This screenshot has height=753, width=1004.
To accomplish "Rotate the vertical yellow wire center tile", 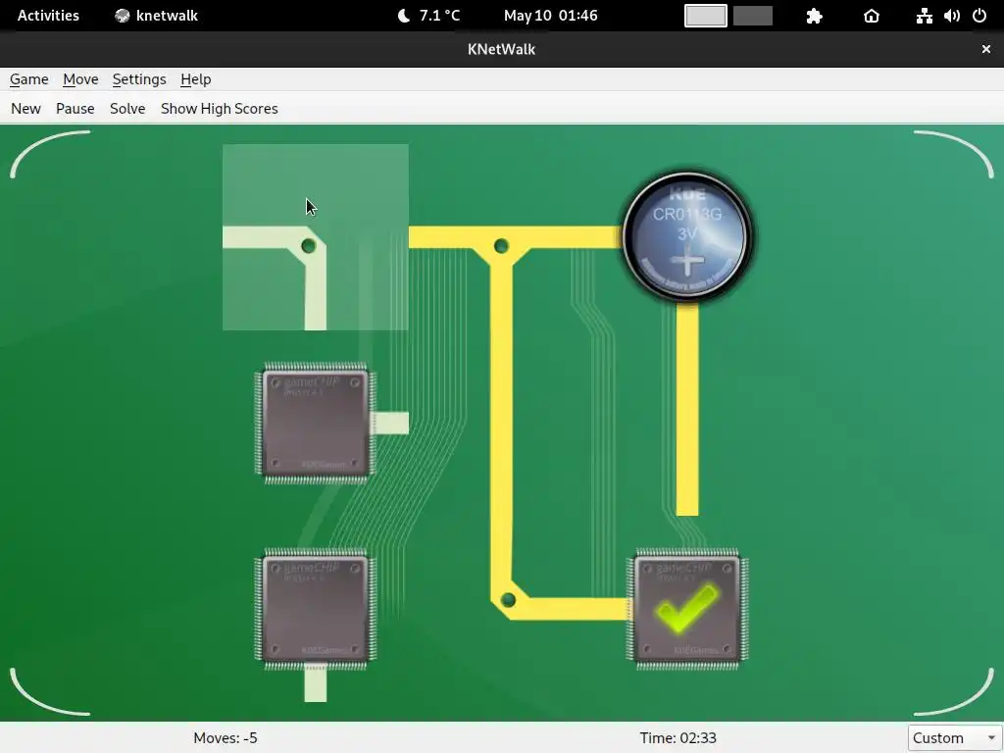I will 501,424.
